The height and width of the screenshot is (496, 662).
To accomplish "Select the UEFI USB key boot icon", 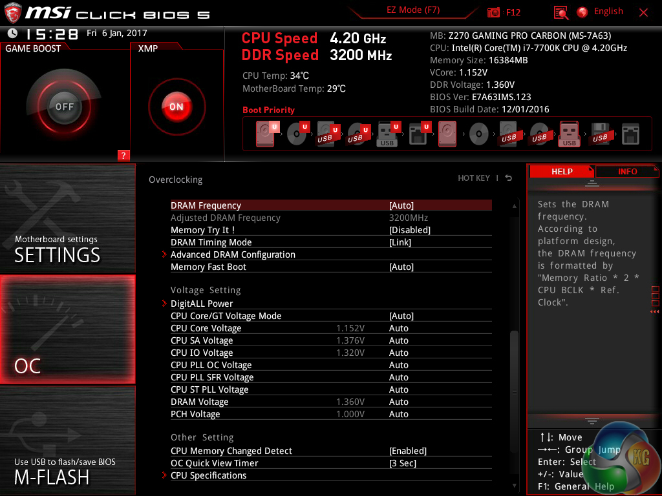I will pyautogui.click(x=389, y=134).
